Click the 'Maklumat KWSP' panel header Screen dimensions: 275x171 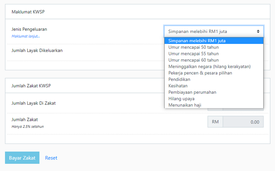[x=137, y=12]
